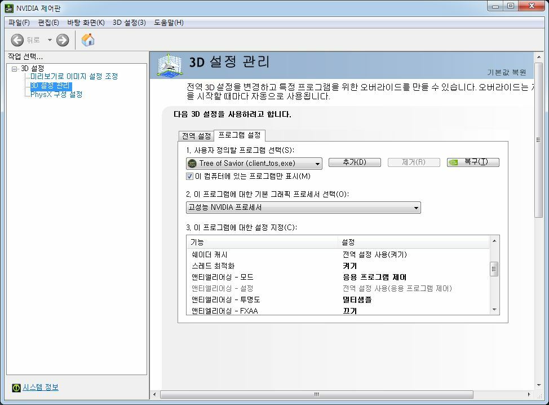Viewport: 549px width, 405px height.
Task: Select 3D 설정 관리 tree item
Action: click(51, 86)
